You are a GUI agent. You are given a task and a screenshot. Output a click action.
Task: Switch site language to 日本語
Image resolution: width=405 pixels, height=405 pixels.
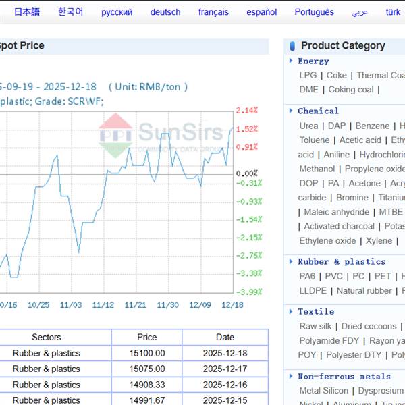tap(27, 12)
